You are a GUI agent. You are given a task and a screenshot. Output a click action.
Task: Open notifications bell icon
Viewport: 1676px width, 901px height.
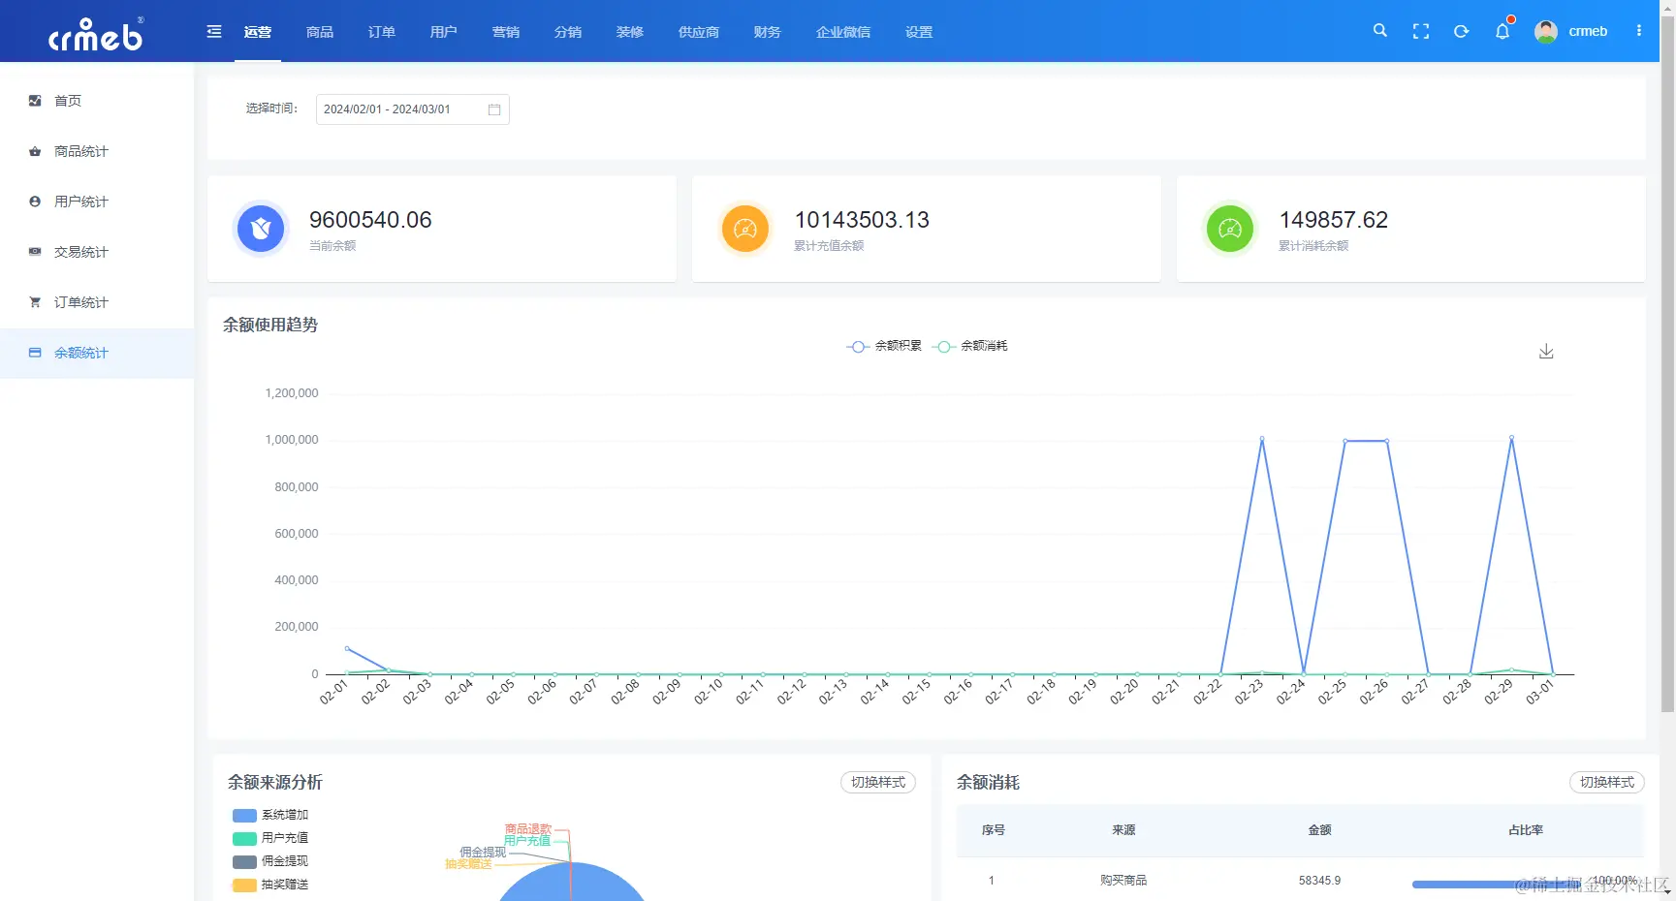coord(1502,31)
